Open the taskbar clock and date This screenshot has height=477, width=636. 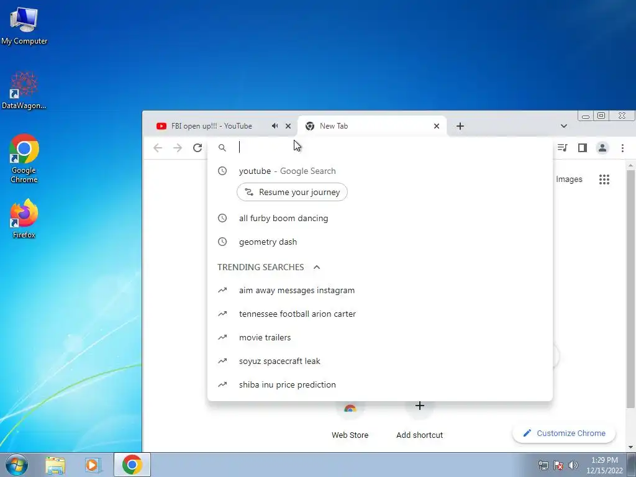coord(604,465)
